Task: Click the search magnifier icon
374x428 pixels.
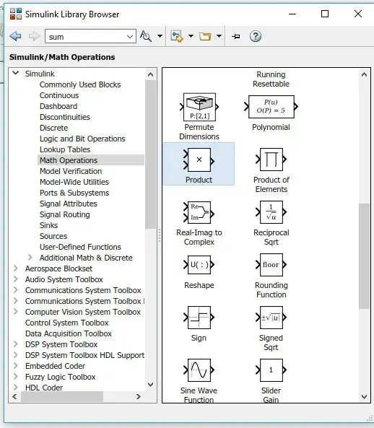Action: (x=146, y=36)
